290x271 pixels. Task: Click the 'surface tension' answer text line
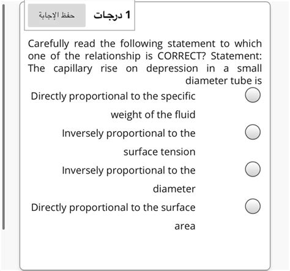160,152
